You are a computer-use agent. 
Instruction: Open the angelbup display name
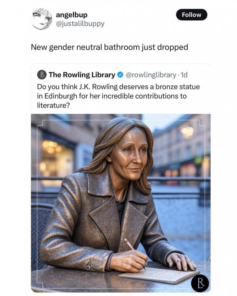[71, 15]
